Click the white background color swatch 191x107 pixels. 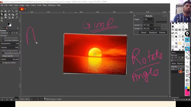coord(10,25)
